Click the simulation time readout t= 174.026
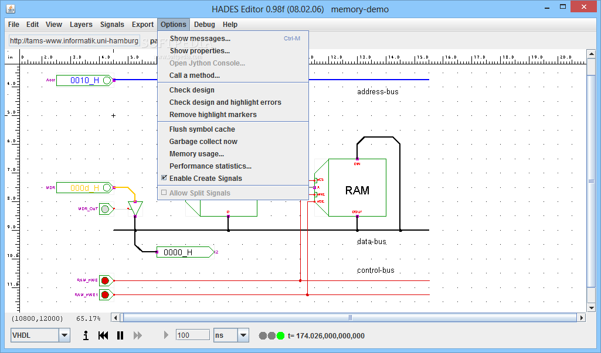 coord(326,336)
